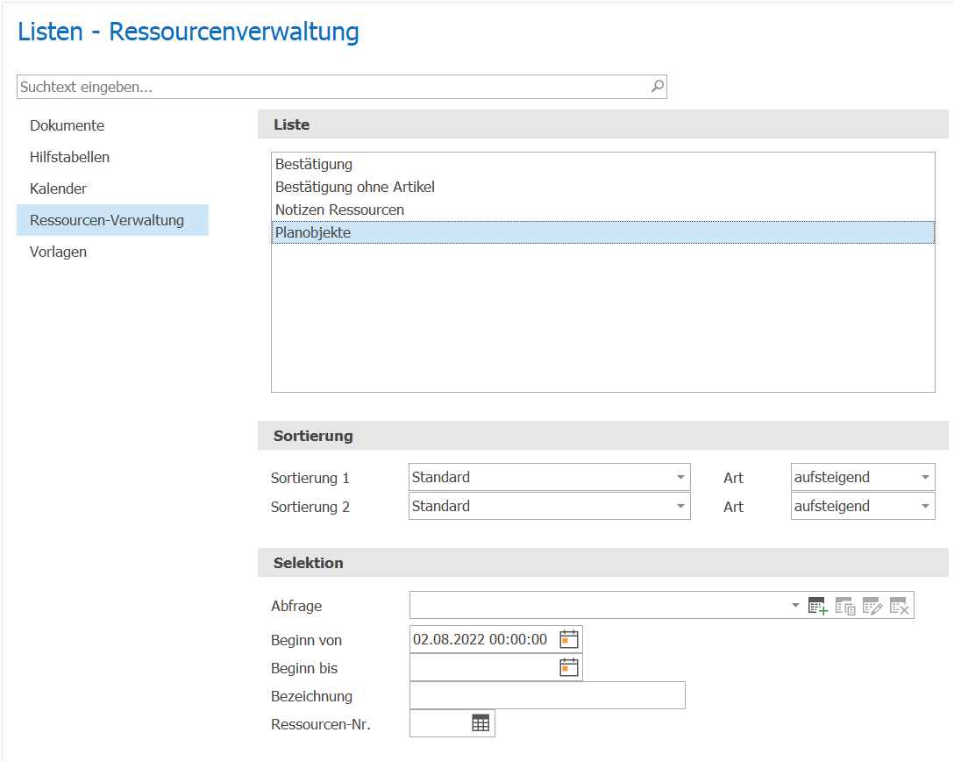Select Hilfstabellen in the sidebar

[69, 157]
